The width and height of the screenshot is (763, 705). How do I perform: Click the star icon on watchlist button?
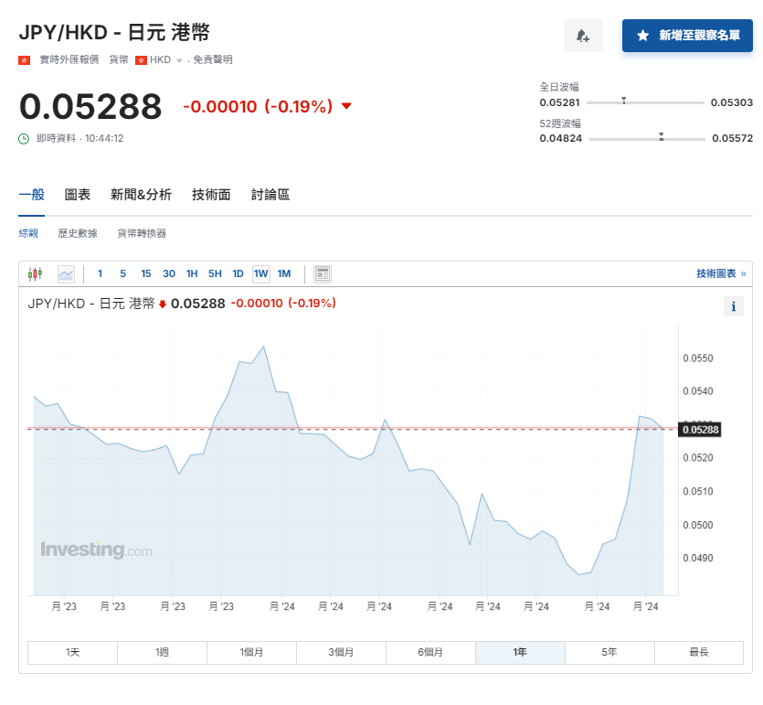[x=643, y=36]
